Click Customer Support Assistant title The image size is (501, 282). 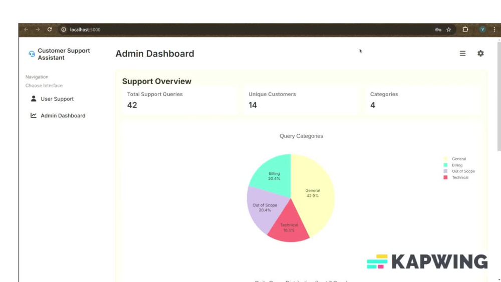point(64,54)
